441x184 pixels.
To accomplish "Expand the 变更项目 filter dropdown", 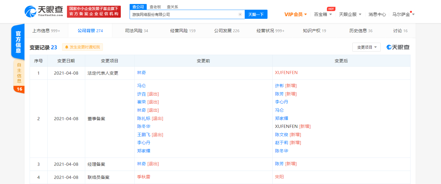I will 366,47.
